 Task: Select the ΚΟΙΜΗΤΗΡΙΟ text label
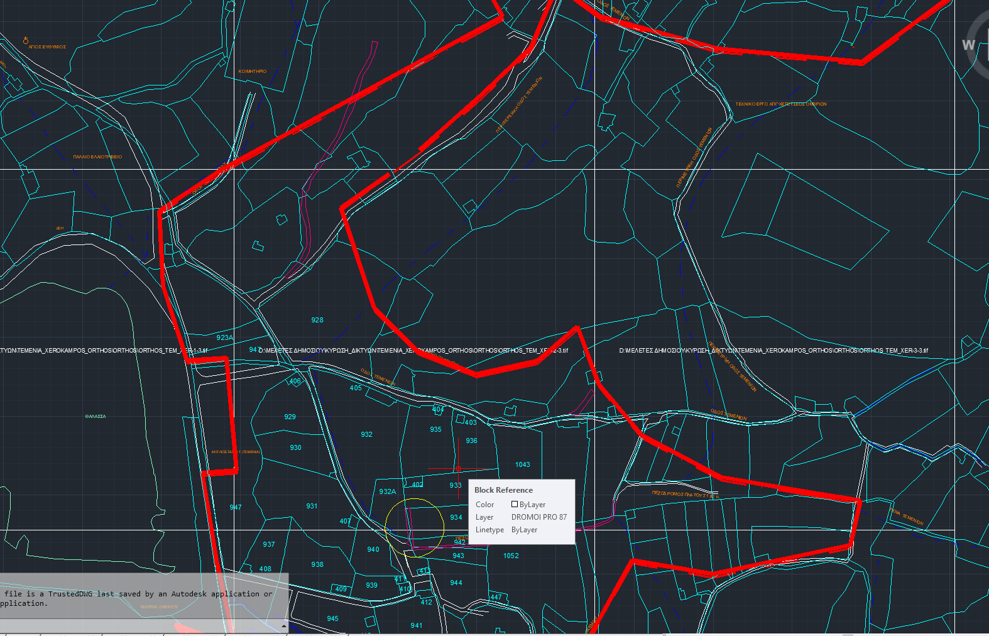click(253, 72)
